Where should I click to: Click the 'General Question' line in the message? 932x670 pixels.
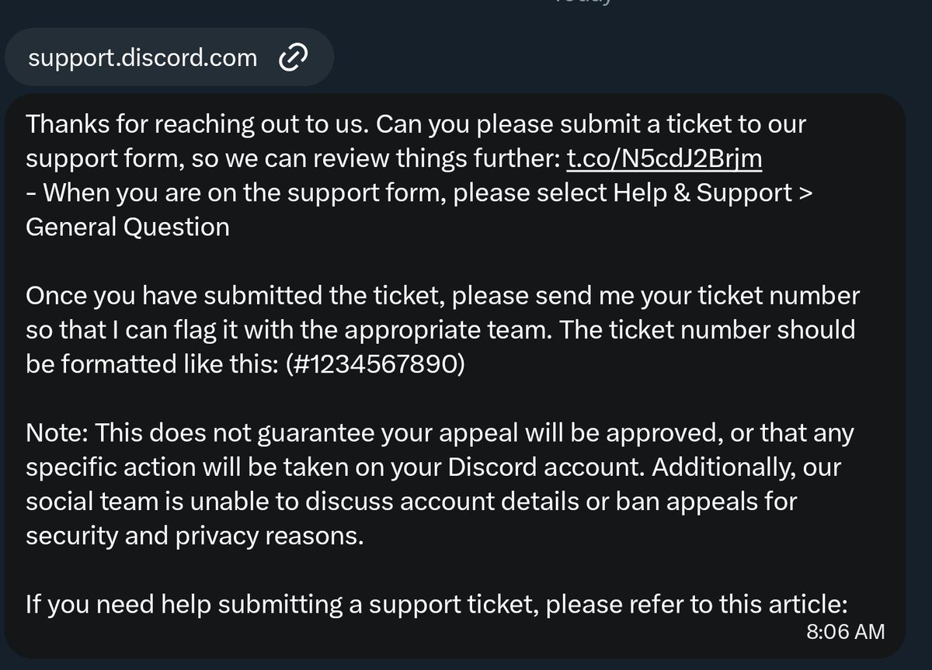pyautogui.click(x=127, y=227)
